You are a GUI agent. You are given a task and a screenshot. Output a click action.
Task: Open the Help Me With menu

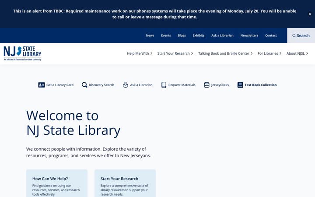click(x=138, y=53)
